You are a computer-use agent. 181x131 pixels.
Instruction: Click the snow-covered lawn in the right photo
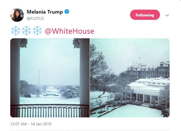134,111
